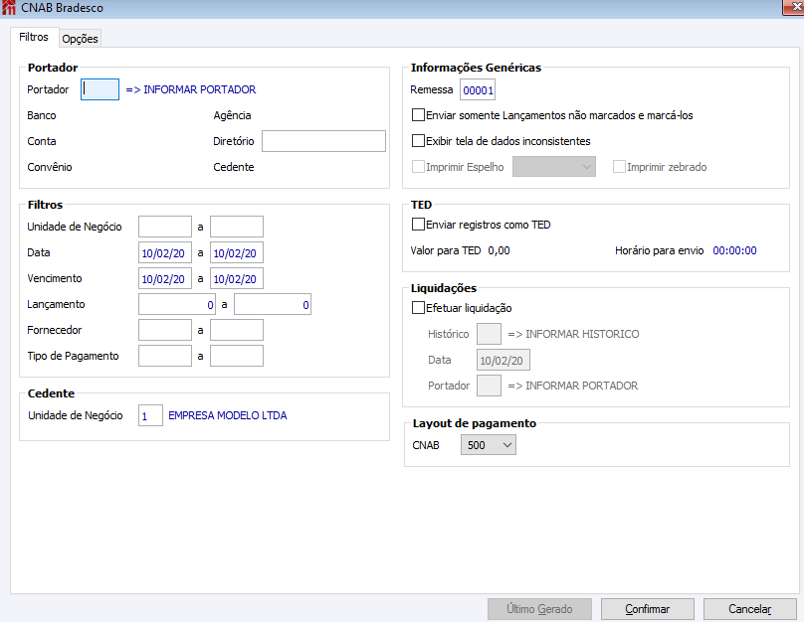Click the Tipo de Pagamento end field
Screen dimensions: 804x622
(x=237, y=356)
